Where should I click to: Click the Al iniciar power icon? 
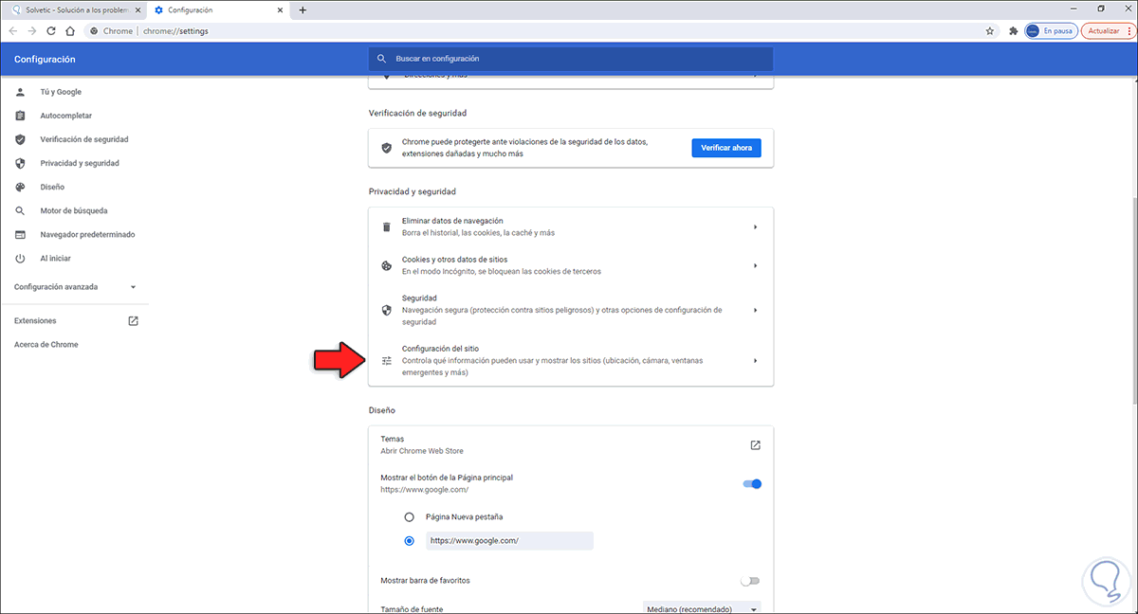tap(20, 258)
